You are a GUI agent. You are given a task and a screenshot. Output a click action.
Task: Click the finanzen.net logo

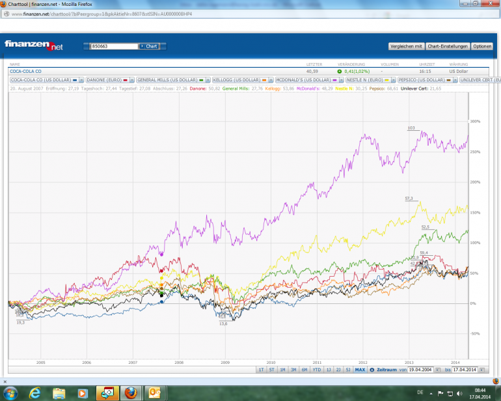coord(34,45)
